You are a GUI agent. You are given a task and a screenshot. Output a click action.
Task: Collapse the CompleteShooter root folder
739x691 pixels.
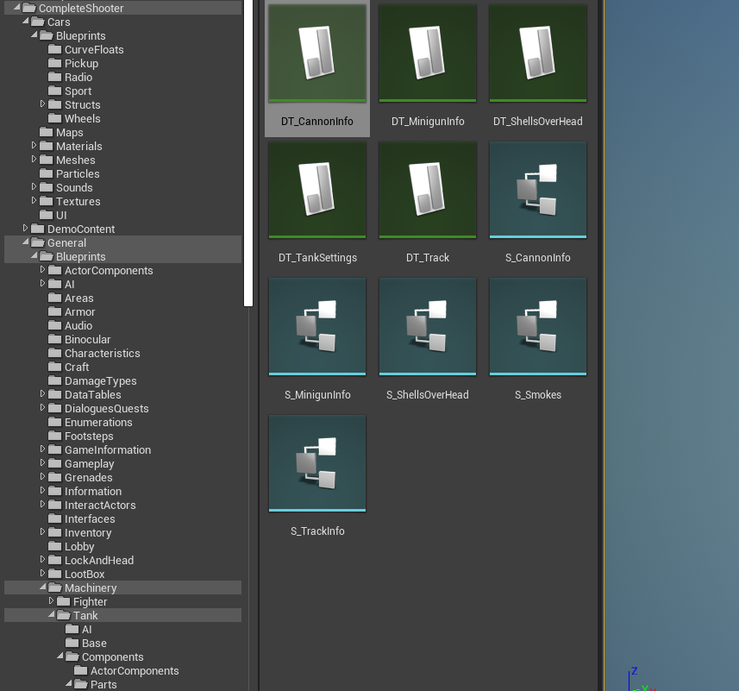pyautogui.click(x=16, y=8)
